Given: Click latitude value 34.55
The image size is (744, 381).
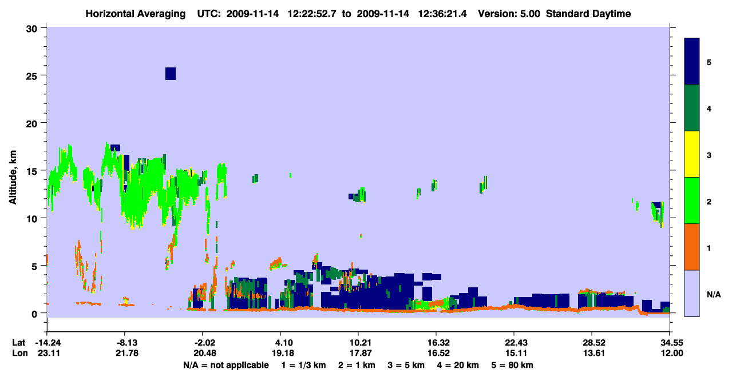Looking at the screenshot, I should click(672, 343).
